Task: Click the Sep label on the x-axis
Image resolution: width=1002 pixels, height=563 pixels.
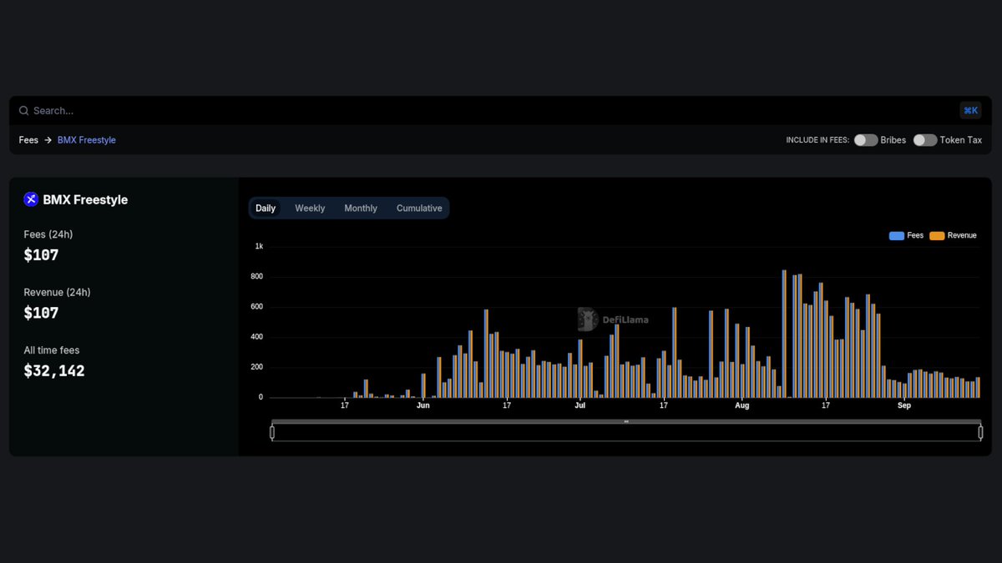Action: point(904,405)
